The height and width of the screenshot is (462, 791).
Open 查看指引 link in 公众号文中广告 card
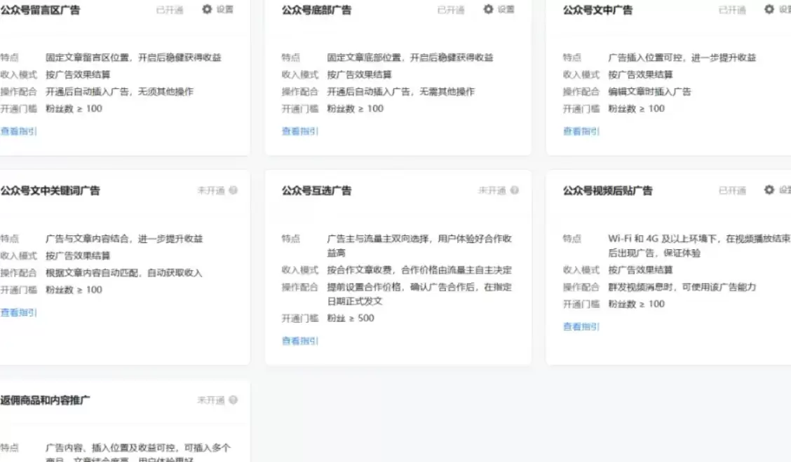pyautogui.click(x=581, y=131)
